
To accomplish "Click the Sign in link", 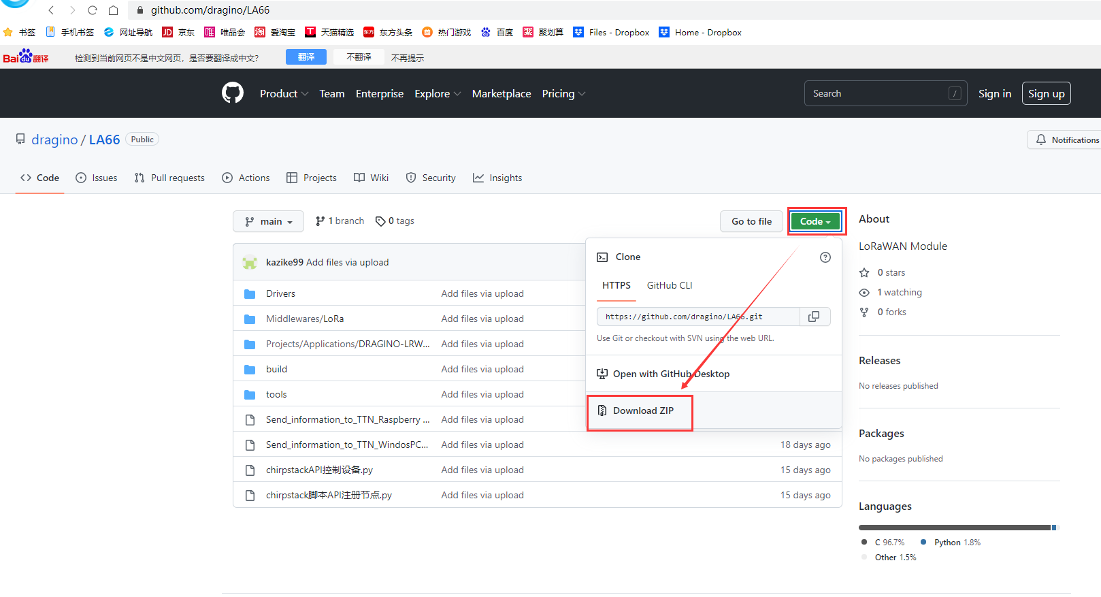I will [x=995, y=93].
